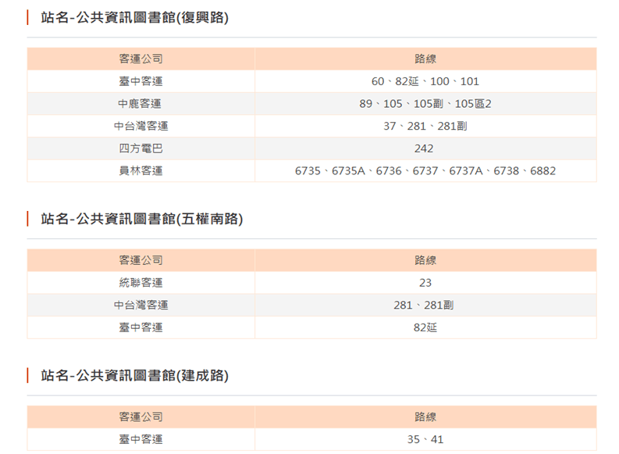The image size is (619, 454).
Task: Select 中鹿客運 company cell
Action: pyautogui.click(x=141, y=103)
